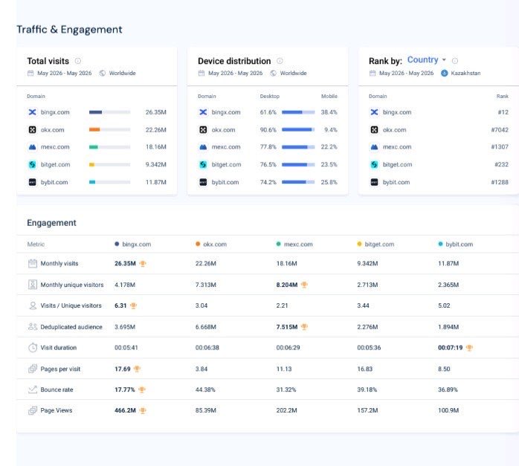The height and width of the screenshot is (466, 519).
Task: Click the Visits / Unique visitors icon
Action: [x=33, y=305]
